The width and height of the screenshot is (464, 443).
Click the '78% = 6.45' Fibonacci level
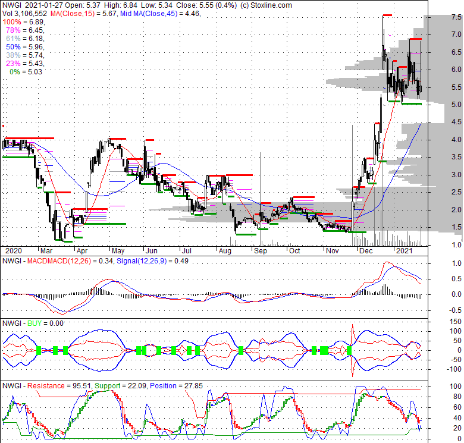click(x=25, y=30)
